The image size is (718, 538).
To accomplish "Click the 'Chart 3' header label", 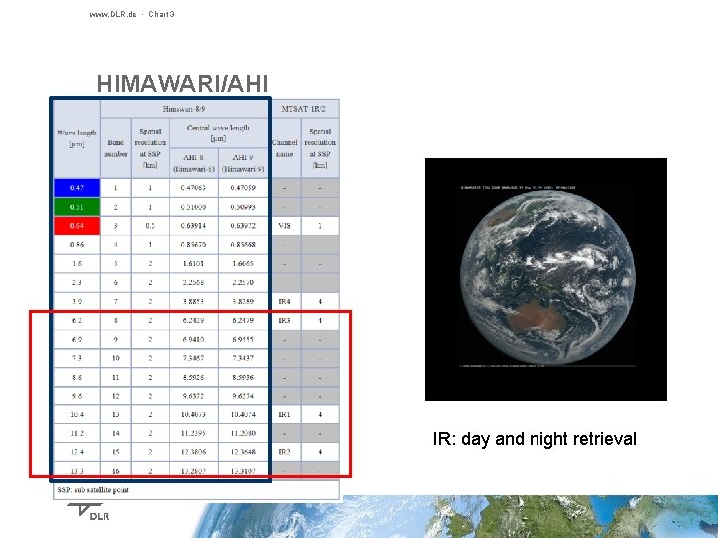I will tap(161, 14).
